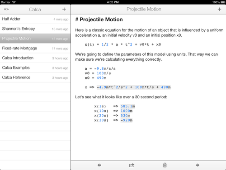The height and width of the screenshot is (170, 226).
Task: Click the v0 = 100m/s definition line
Action: tap(98, 73)
